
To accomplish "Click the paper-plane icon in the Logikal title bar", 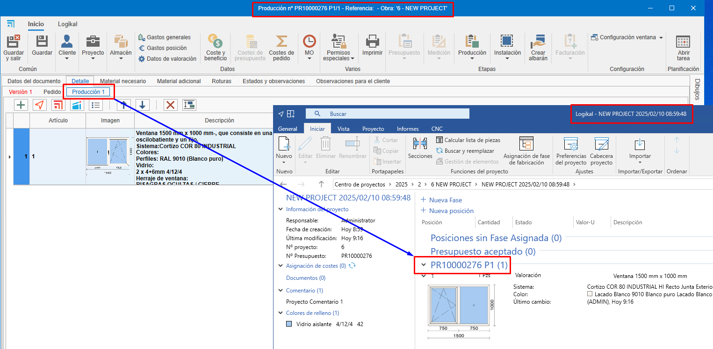I will point(281,114).
